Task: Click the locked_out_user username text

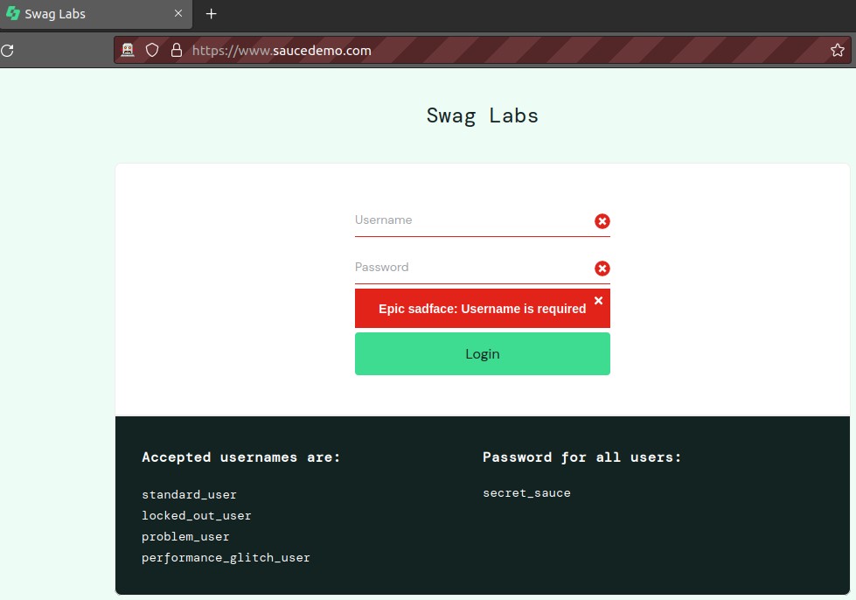Action: coord(196,516)
